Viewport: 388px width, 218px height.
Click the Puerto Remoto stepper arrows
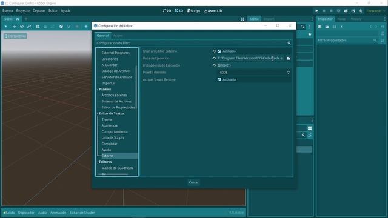[289, 73]
